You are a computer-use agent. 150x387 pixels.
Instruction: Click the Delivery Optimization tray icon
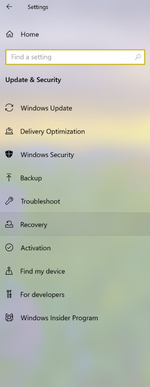9,131
